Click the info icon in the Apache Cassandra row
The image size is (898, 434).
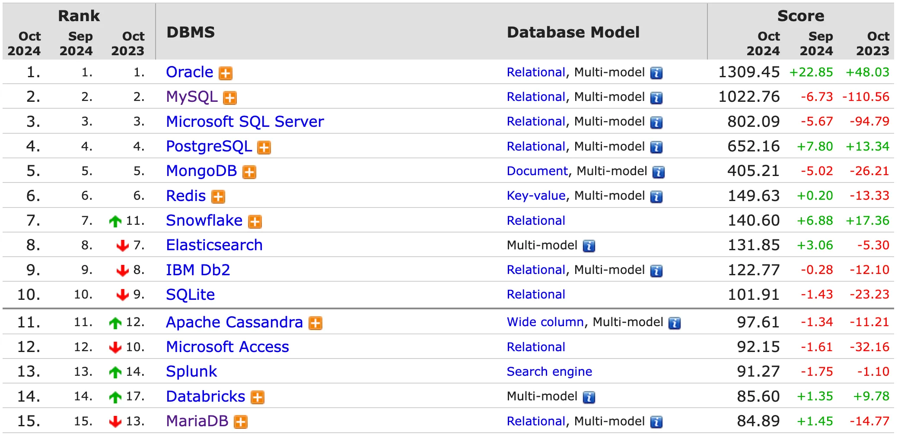(674, 323)
